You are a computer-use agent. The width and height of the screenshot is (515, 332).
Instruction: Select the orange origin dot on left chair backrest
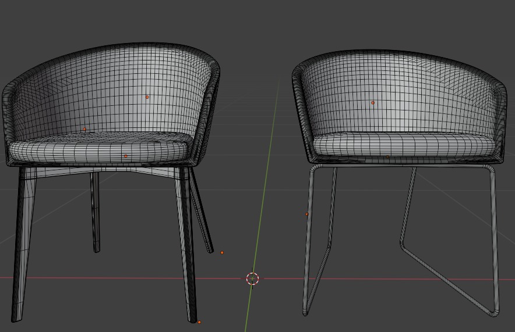pos(147,97)
